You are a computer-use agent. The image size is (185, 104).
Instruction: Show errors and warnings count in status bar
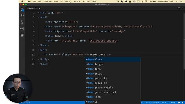23,103
